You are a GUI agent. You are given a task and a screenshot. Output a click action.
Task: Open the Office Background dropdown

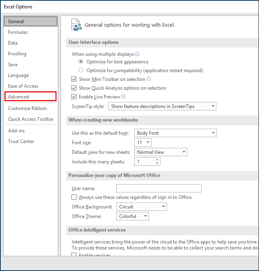[141, 207]
